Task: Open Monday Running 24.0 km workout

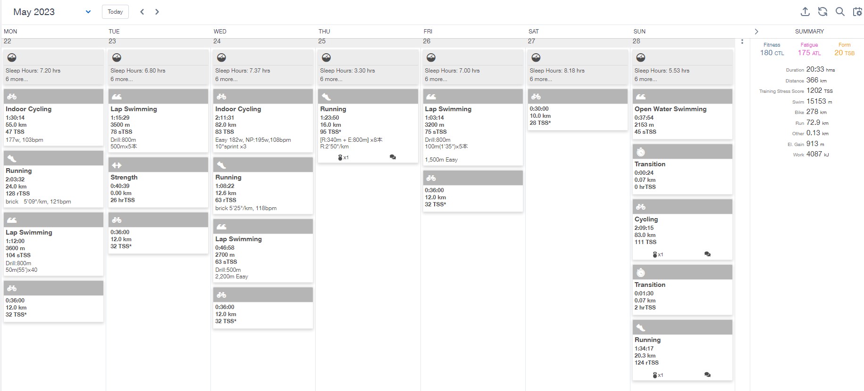Action: (53, 179)
